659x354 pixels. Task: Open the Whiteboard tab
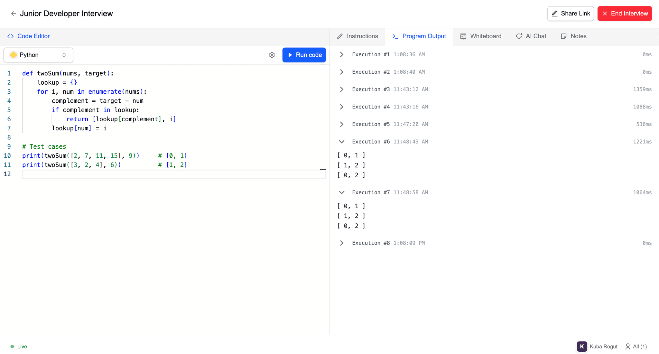[485, 36]
